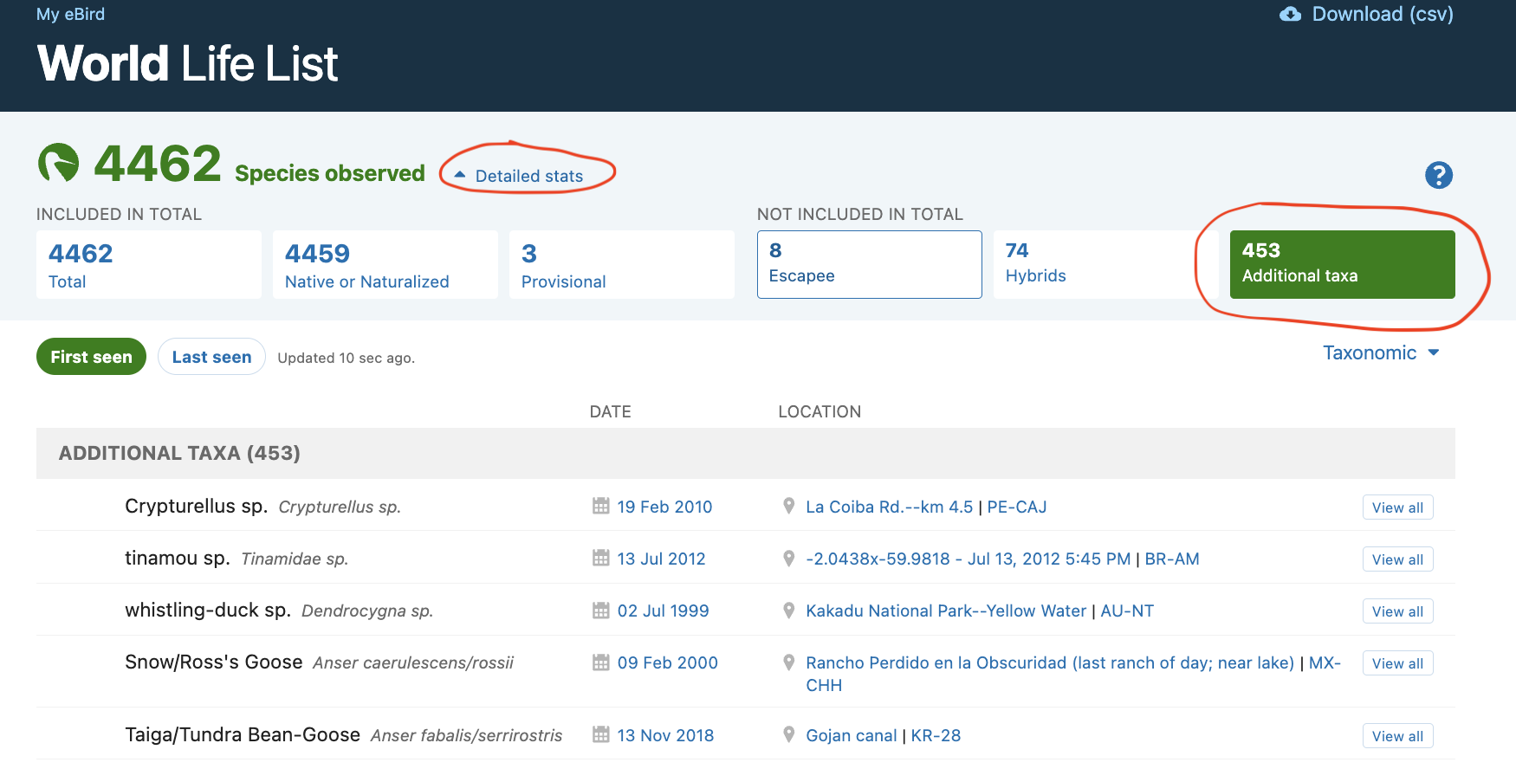Viewport: 1516px width, 769px height.
Task: Select the 453 Additional taxa tab
Action: 1342,264
